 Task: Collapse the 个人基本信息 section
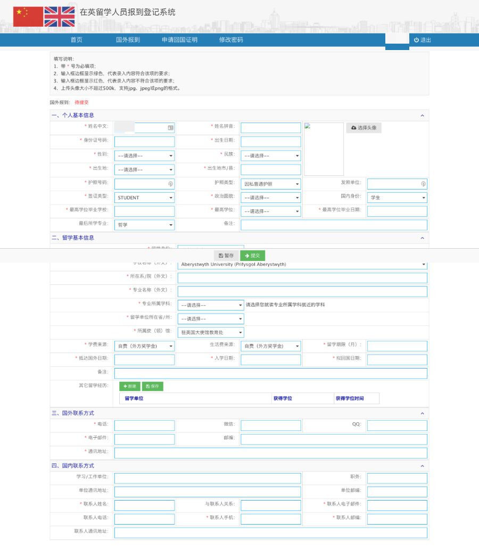[422, 116]
